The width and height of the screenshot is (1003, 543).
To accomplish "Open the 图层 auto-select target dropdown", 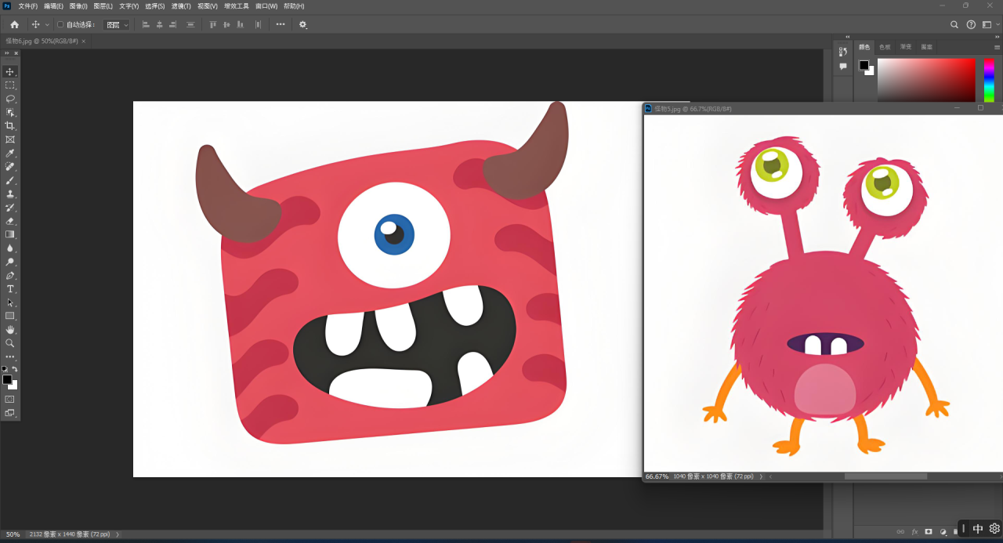I will (x=117, y=25).
